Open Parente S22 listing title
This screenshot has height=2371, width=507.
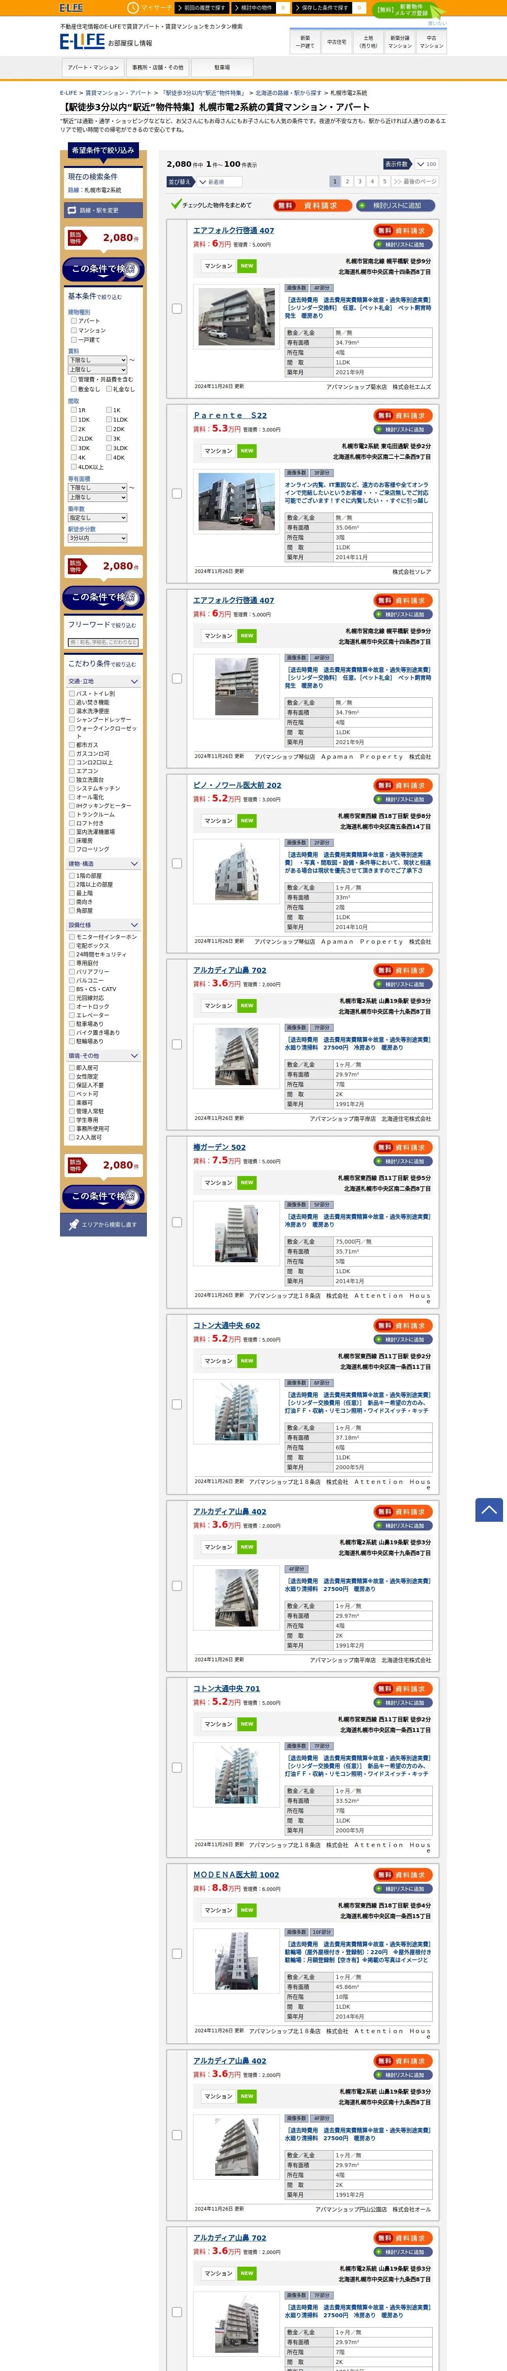tap(230, 415)
